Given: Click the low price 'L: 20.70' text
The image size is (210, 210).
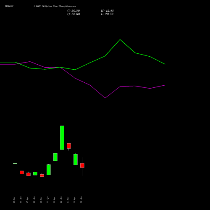Looking at the screenshot, I should pos(107,14).
